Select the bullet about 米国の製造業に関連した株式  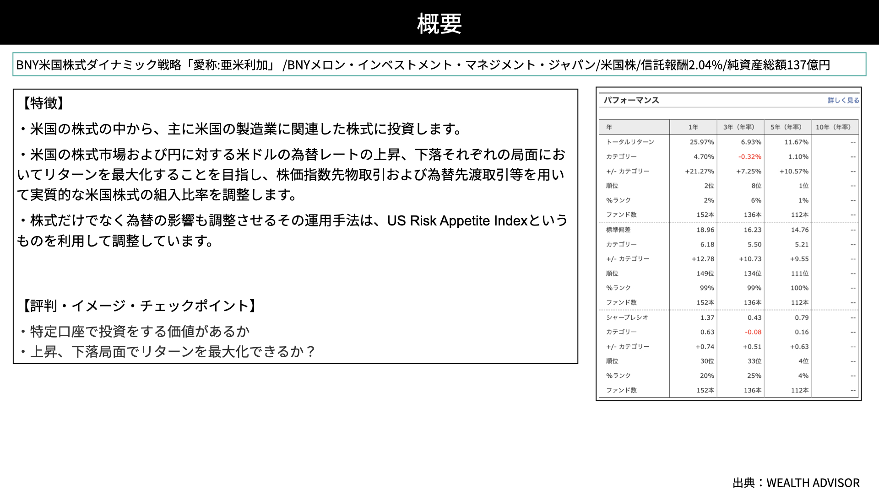pyautogui.click(x=240, y=129)
